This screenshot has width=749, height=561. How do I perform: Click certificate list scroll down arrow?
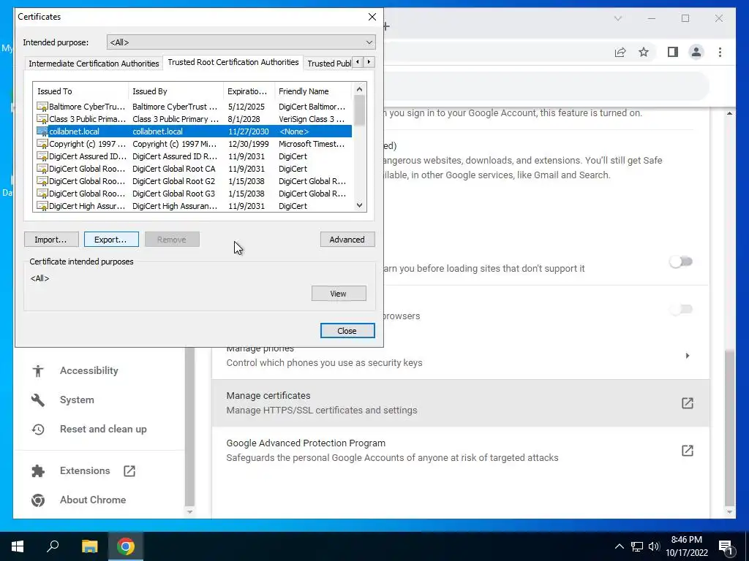[359, 205]
